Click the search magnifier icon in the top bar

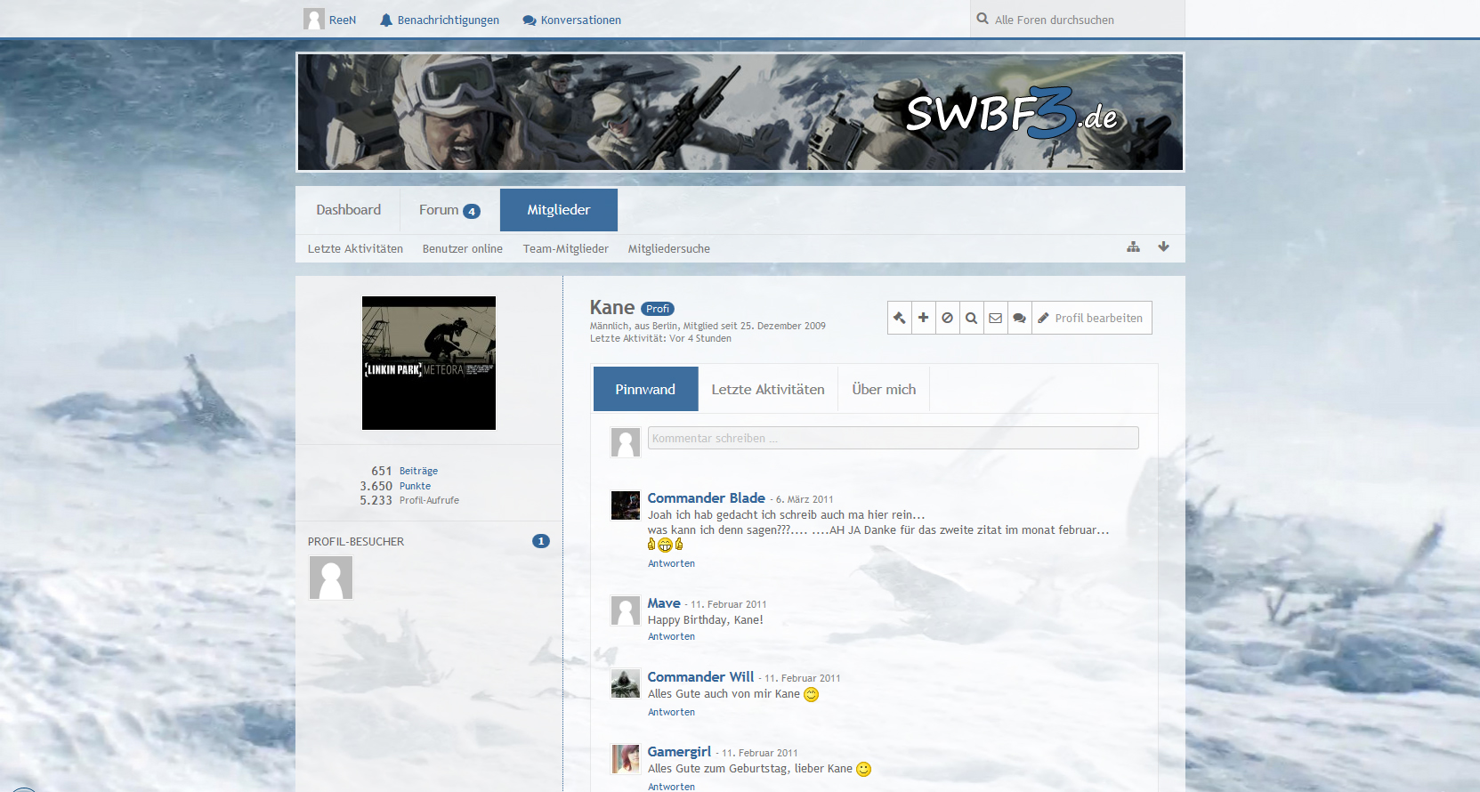pos(983,19)
